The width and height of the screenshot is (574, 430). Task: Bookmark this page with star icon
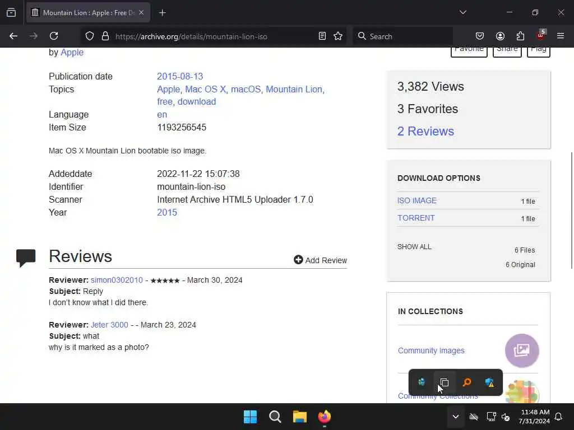point(338,36)
